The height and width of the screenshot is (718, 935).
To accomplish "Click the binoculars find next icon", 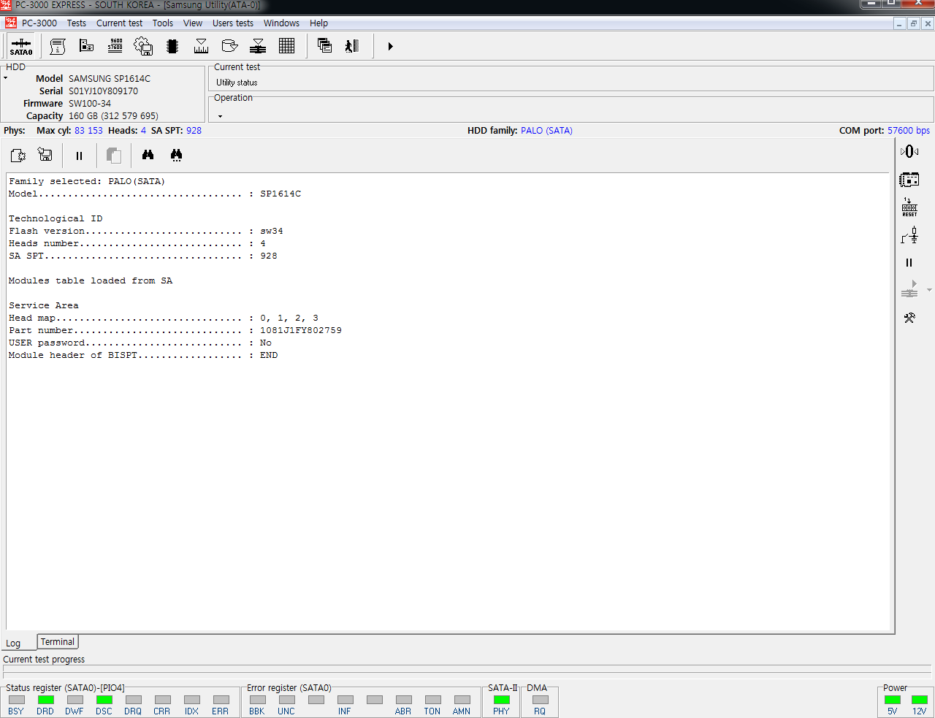I will (x=176, y=155).
